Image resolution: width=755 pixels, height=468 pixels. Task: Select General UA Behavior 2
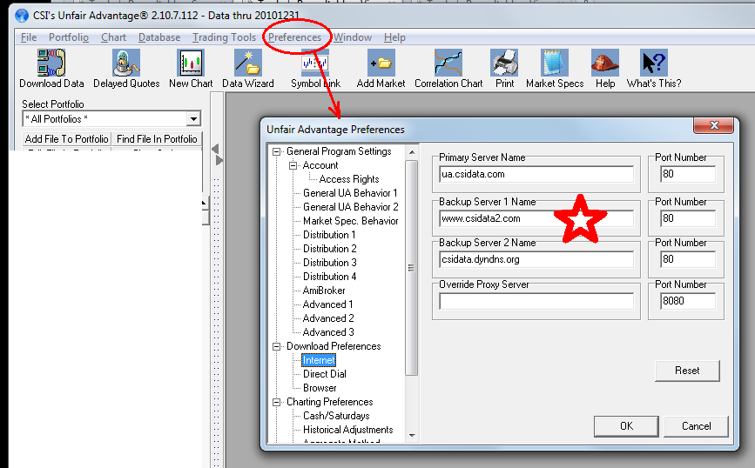coord(351,207)
